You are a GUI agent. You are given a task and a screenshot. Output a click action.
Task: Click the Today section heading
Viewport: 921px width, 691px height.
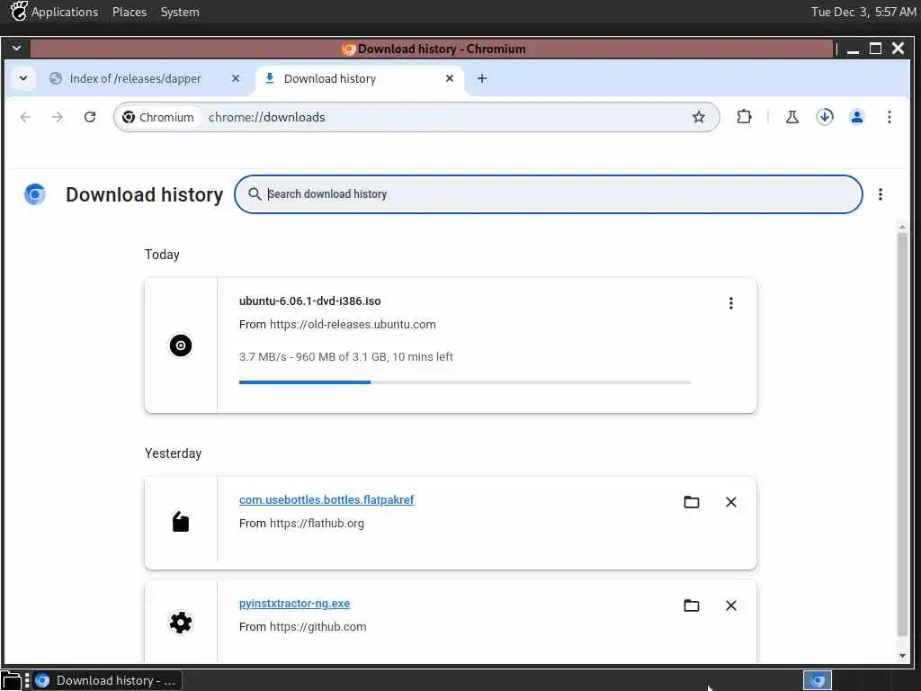pyautogui.click(x=162, y=255)
